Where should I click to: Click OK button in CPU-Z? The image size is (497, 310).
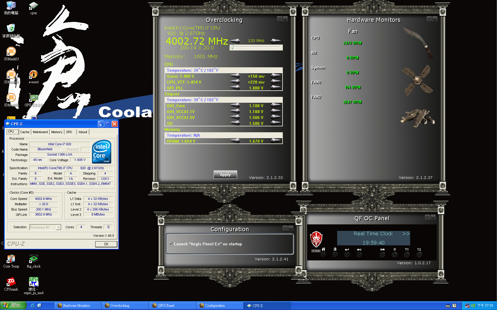coord(106,244)
